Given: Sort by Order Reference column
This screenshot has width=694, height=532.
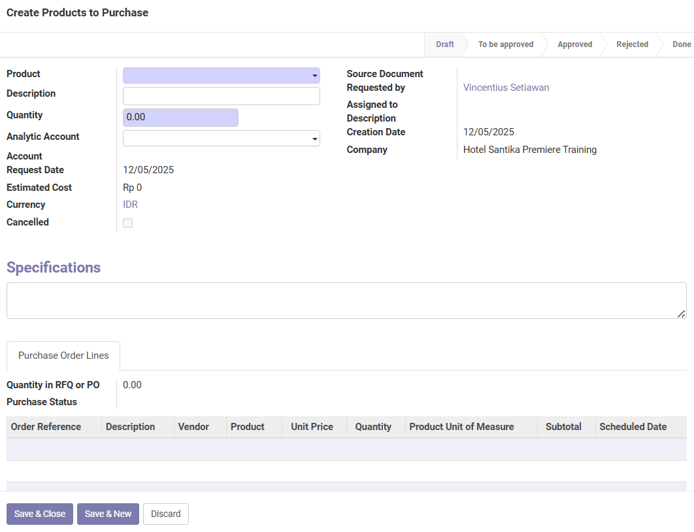Looking at the screenshot, I should pos(46,427).
